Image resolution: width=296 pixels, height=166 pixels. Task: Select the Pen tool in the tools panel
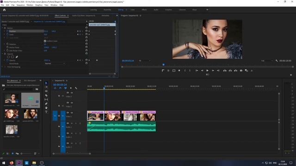pos(46,104)
